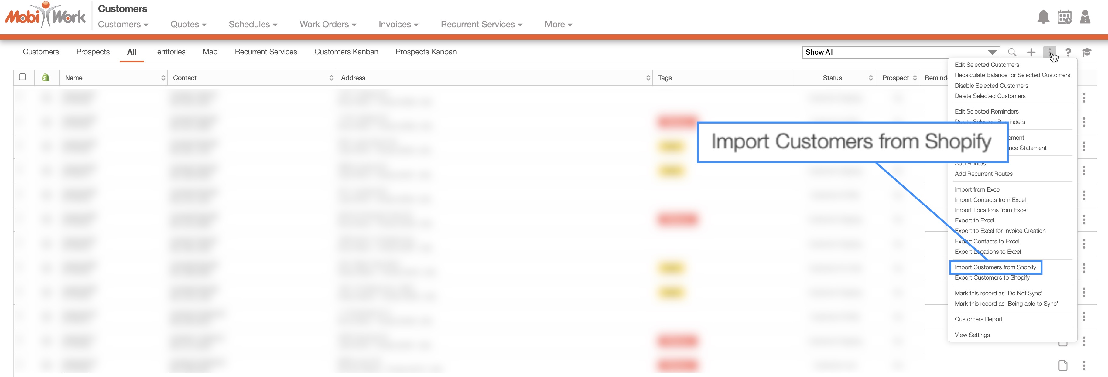Open the Show All filter dropdown
The height and width of the screenshot is (377, 1108).
[x=900, y=53]
